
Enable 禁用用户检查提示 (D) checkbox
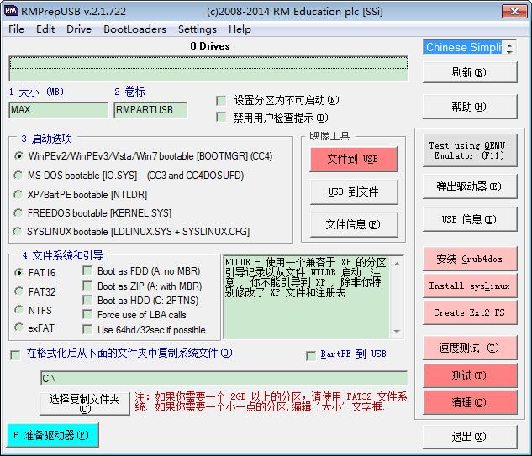click(221, 118)
